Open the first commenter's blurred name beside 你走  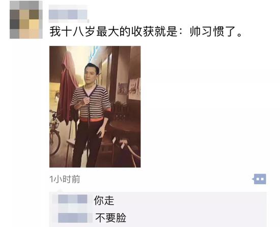pyautogui.click(x=72, y=199)
